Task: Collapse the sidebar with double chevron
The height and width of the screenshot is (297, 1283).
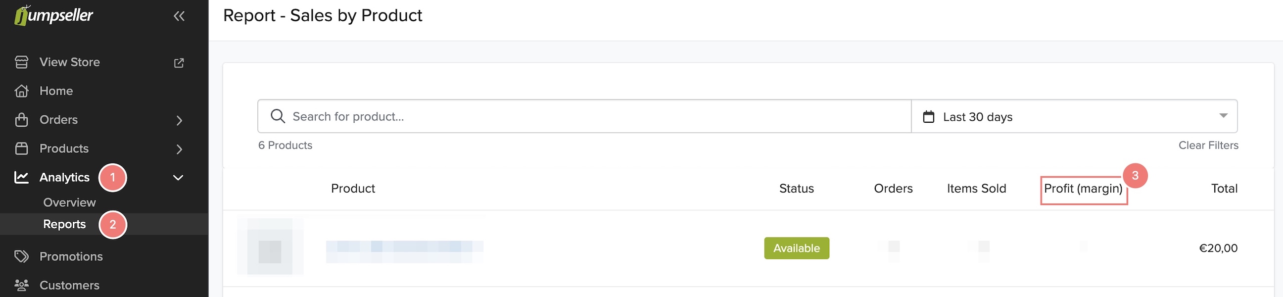Action: (179, 16)
